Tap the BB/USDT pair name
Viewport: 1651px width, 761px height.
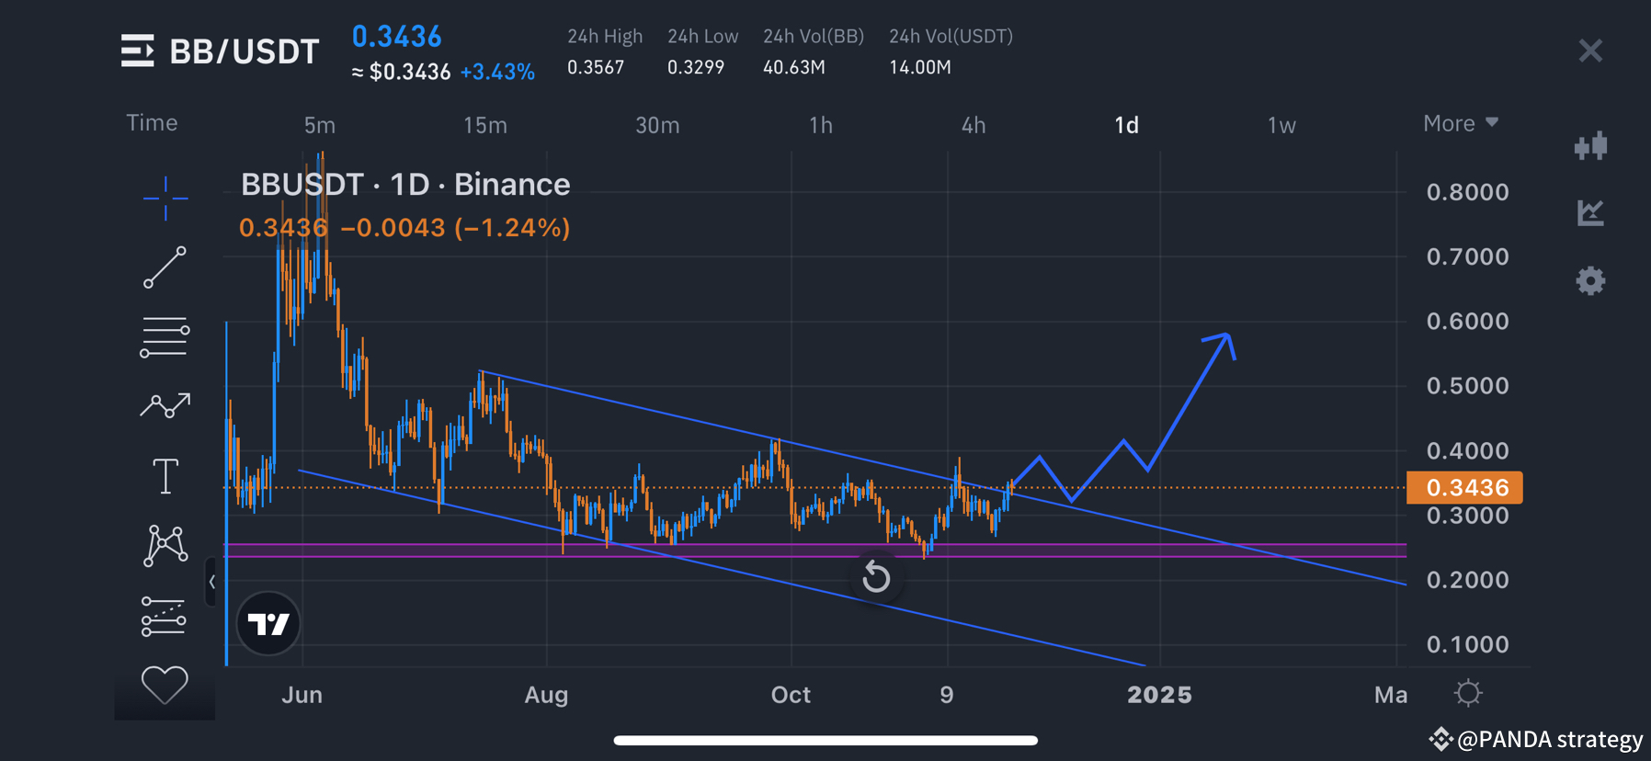(x=245, y=51)
